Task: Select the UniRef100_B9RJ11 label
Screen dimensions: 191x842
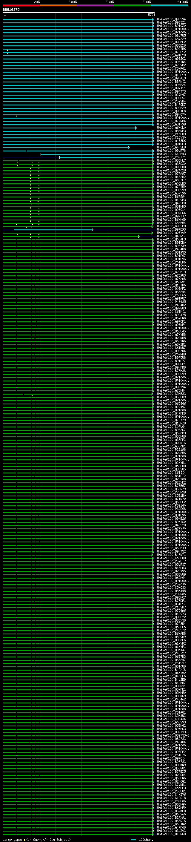Action: [x=171, y=88]
